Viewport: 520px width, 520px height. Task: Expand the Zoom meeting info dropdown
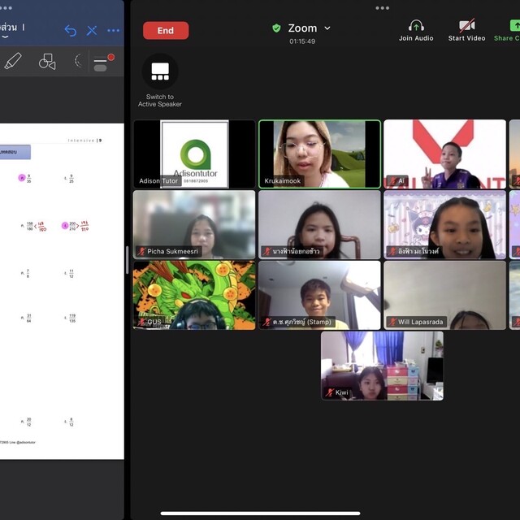point(327,28)
